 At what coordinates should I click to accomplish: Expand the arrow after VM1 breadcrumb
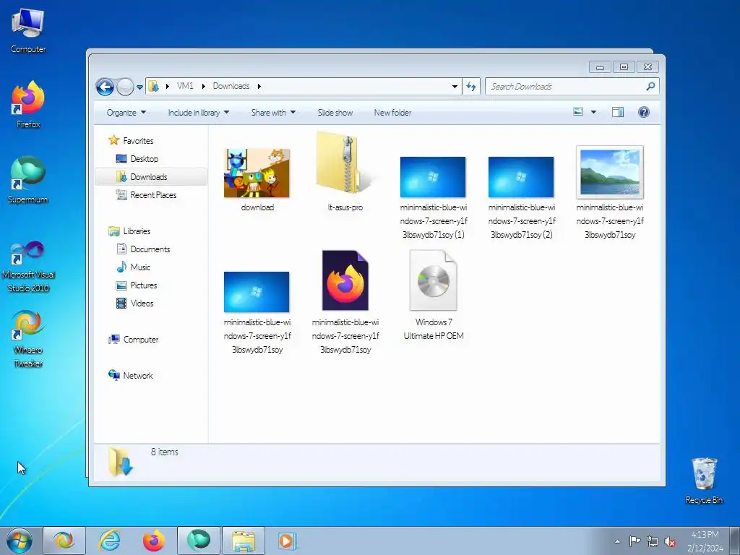(203, 87)
